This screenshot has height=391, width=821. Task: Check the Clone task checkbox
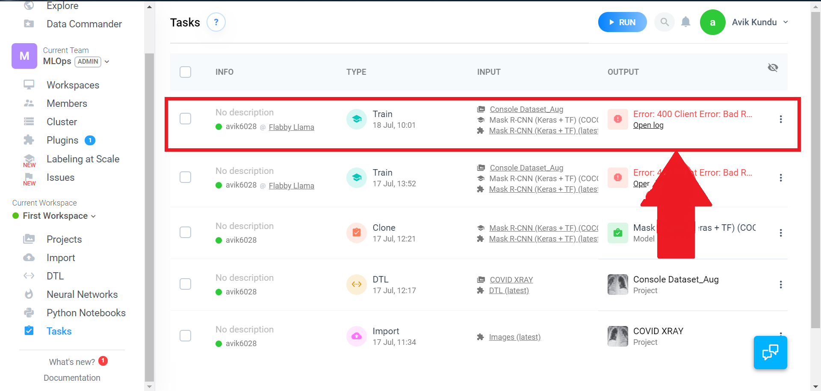pos(185,232)
